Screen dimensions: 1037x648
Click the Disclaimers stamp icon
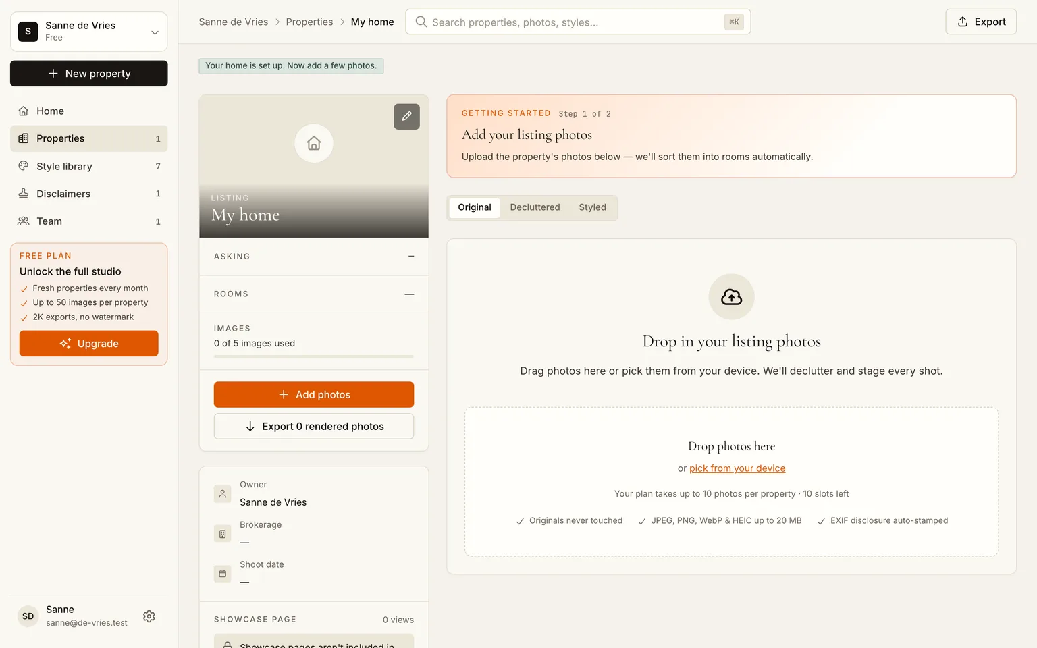(x=24, y=194)
